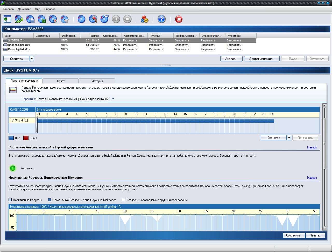Click the drive icon beside Rabochij disk (D:)
The image size is (332, 252).
point(5,45)
